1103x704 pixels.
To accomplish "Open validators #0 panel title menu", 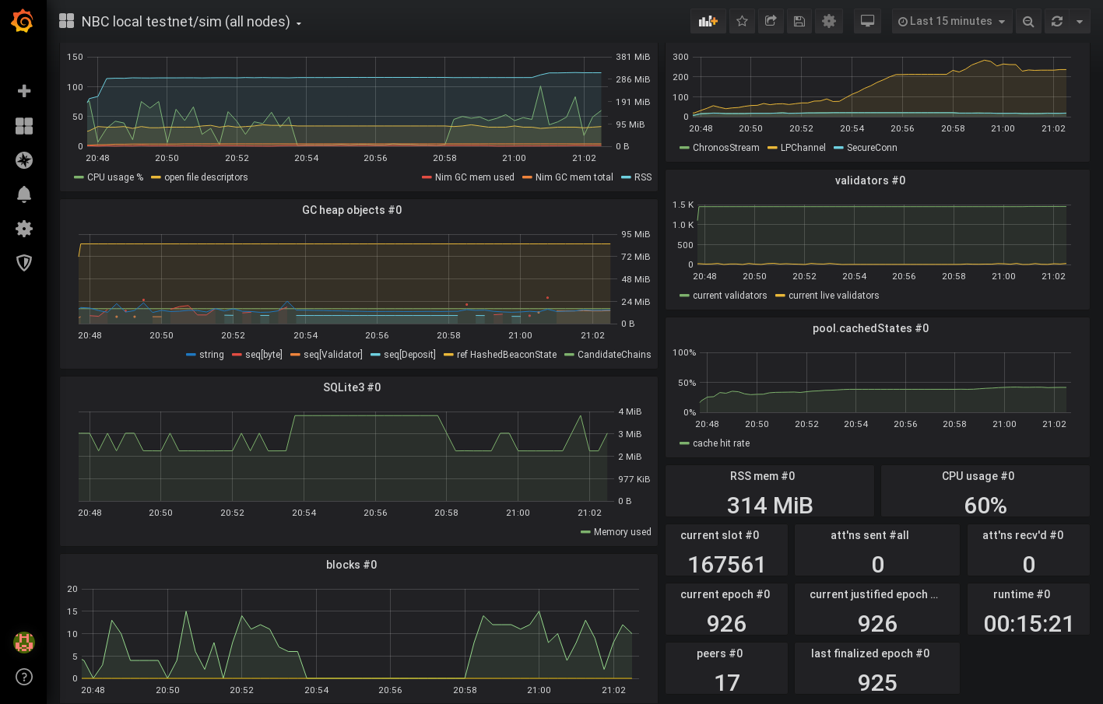I will pos(870,180).
